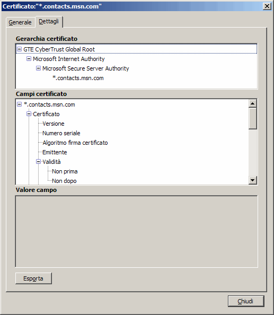Close the certificate dialog with X

point(267,6)
